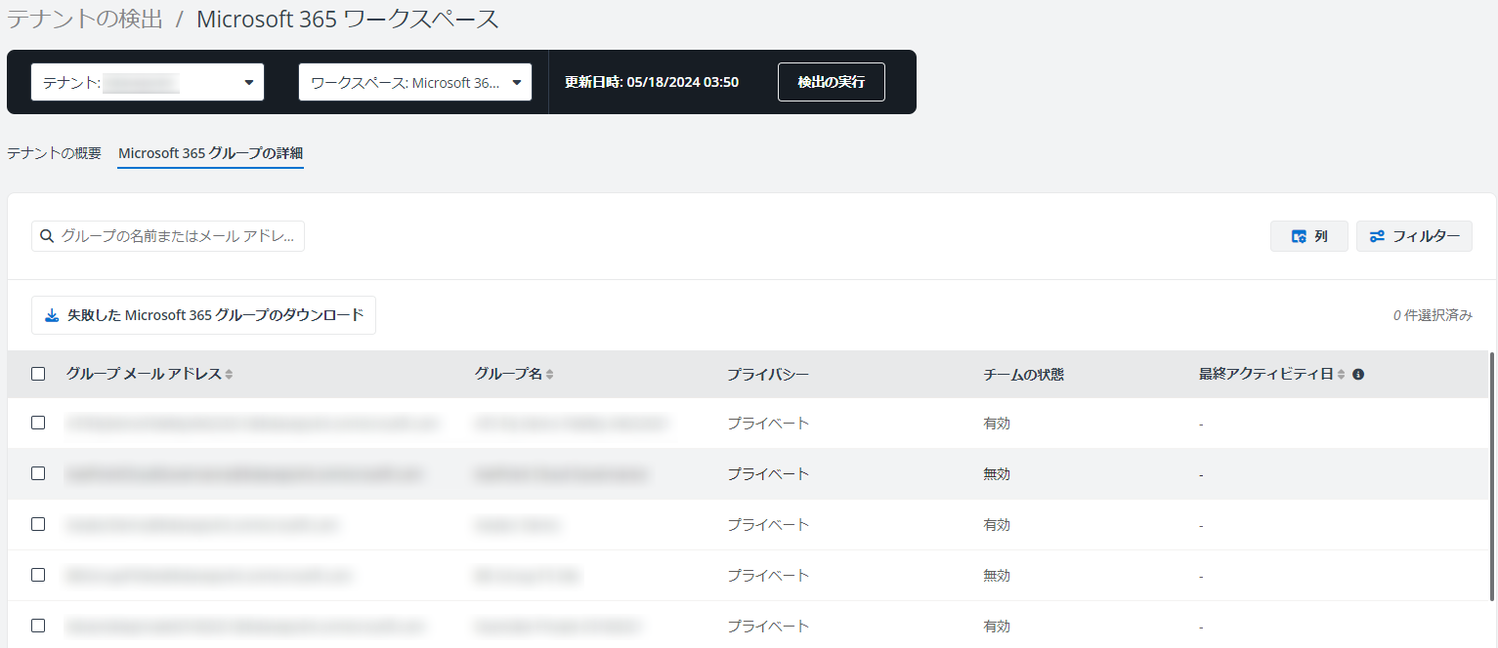1498x648 pixels.
Task: Check the fourth group row checkbox
Action: (38, 575)
